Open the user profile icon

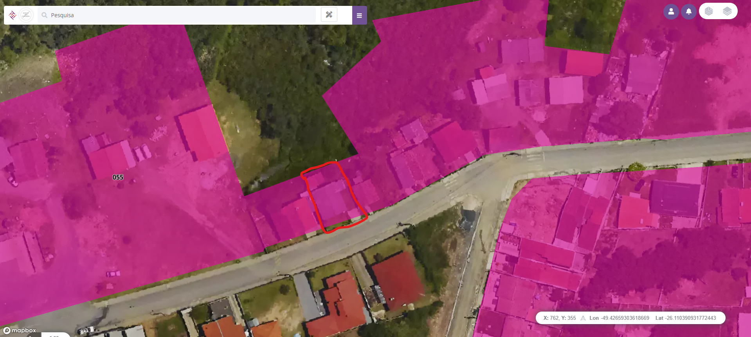tap(671, 11)
